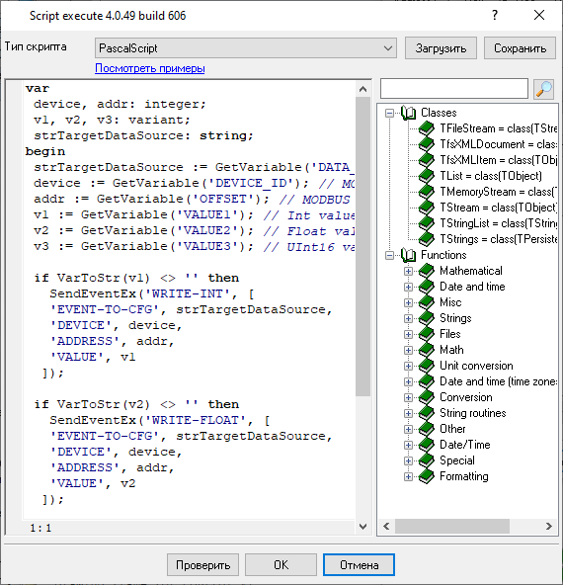The image size is (563, 585).
Task: Expand the Special functions node
Action: 408,460
